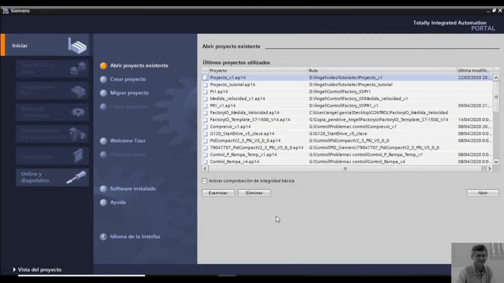
Task: Click the Eliminar button
Action: click(254, 193)
